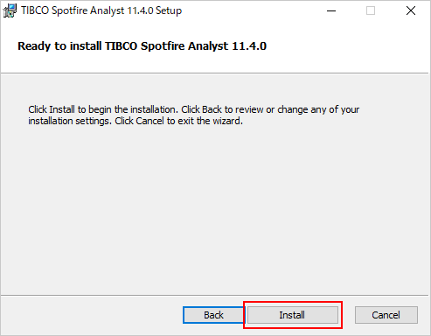Click the version "11.4.0" in the bold heading
Viewport: 431px width, 336px height.
click(x=249, y=46)
